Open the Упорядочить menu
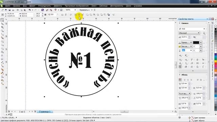The width and height of the screenshot is (217, 122). 44,6
